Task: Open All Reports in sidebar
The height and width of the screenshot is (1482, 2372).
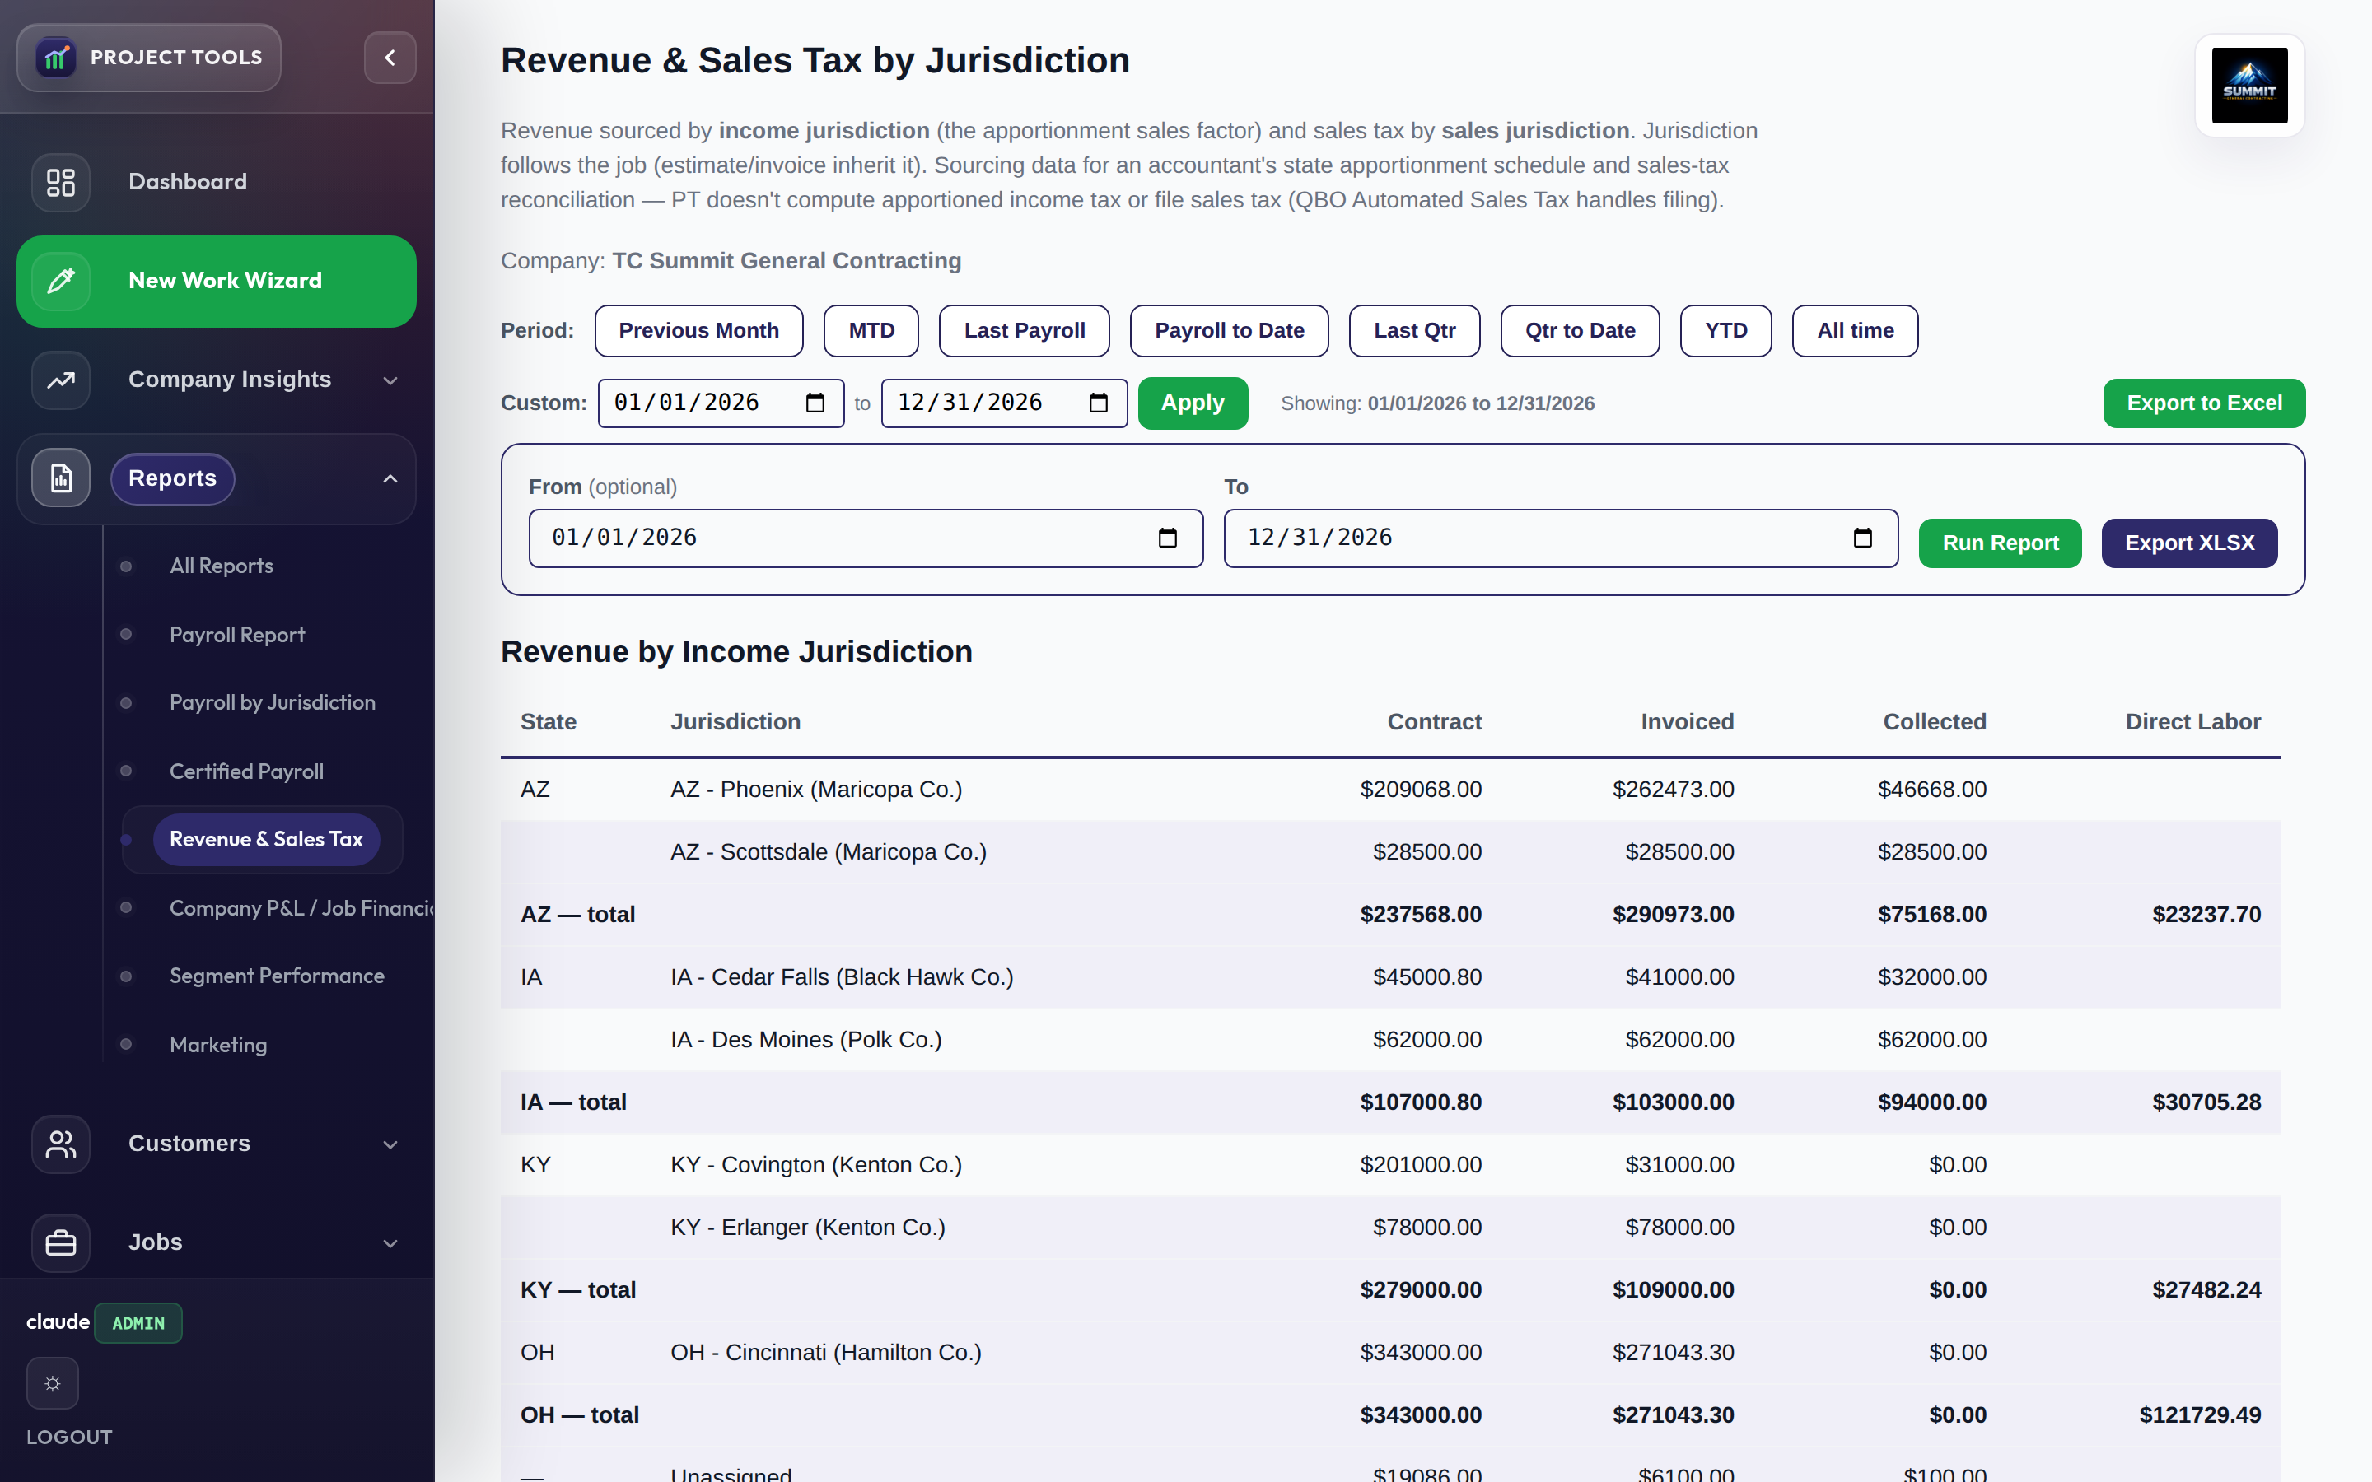Action: coord(222,566)
